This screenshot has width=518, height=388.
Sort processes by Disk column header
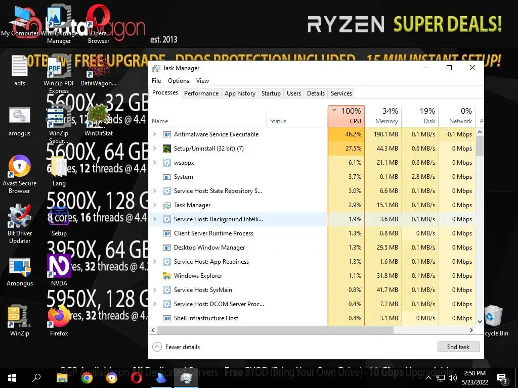pos(420,116)
